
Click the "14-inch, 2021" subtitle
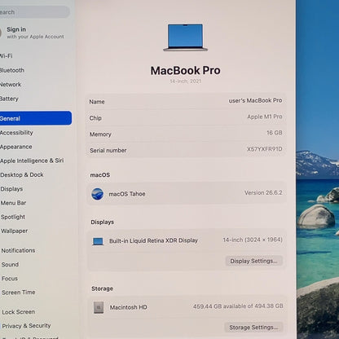coord(185,81)
